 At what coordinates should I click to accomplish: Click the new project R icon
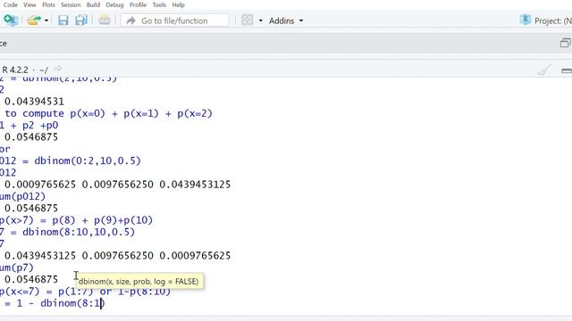point(11,20)
